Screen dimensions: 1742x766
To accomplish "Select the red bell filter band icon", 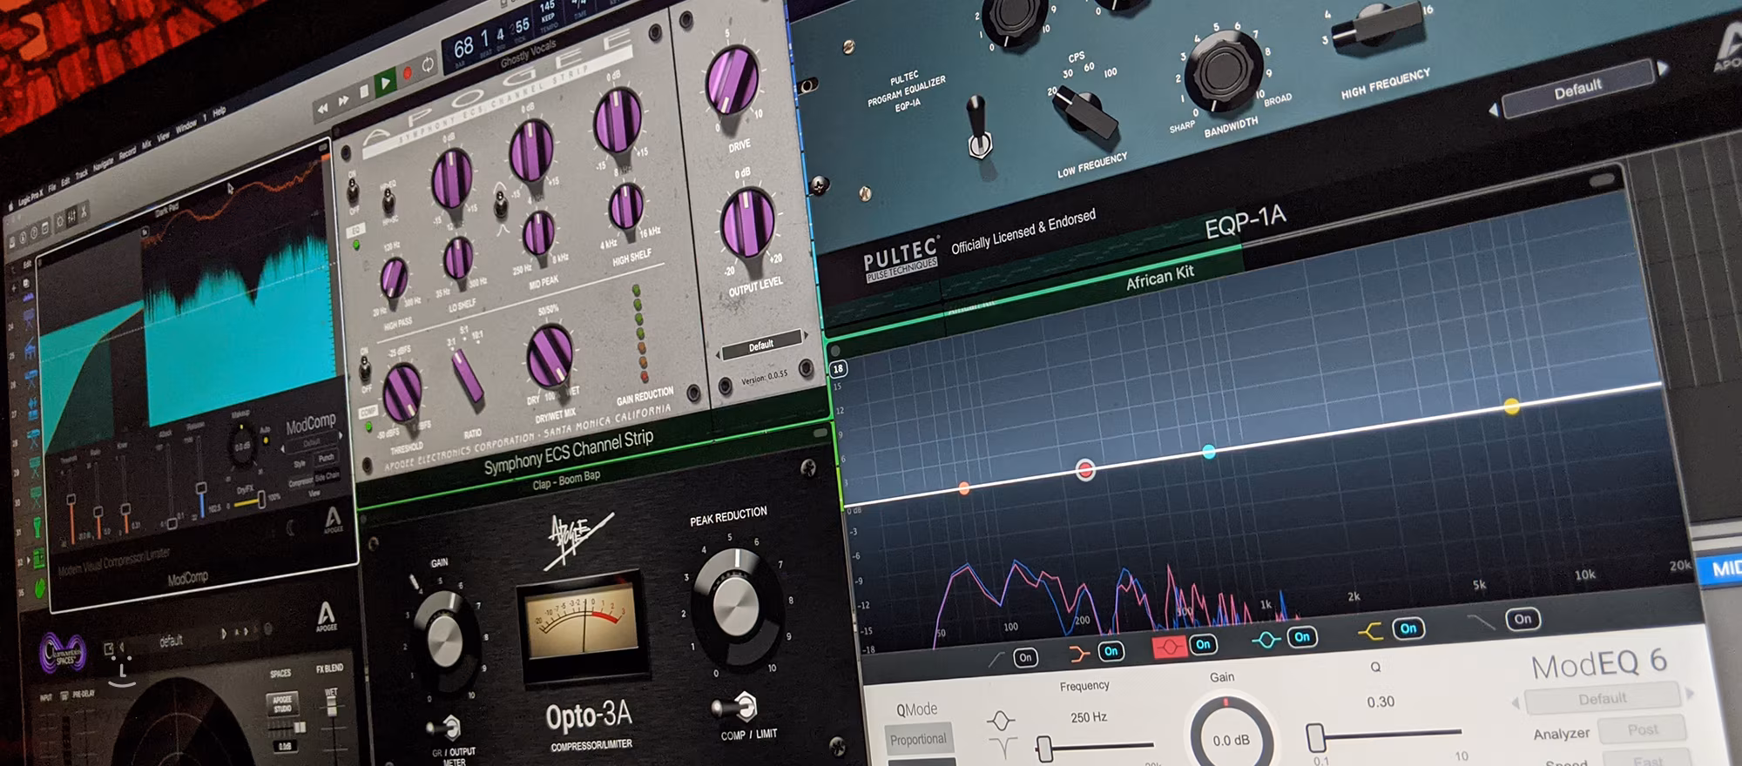I will coord(1168,647).
